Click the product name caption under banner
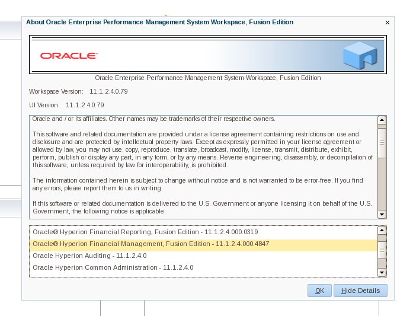The height and width of the screenshot is (316, 413). point(208,78)
